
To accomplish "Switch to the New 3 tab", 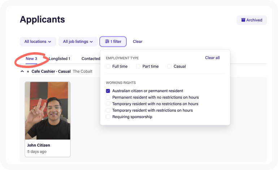I will pos(31,59).
